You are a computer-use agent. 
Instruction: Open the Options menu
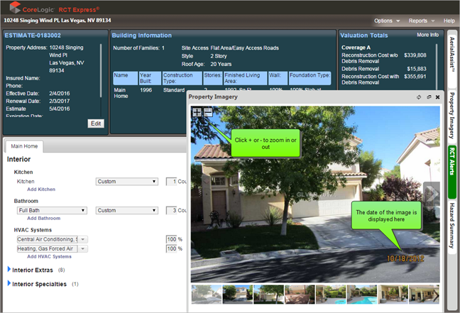tap(386, 21)
